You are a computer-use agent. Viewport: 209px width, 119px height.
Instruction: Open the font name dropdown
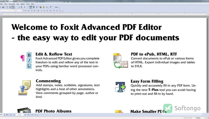click(15, 11)
